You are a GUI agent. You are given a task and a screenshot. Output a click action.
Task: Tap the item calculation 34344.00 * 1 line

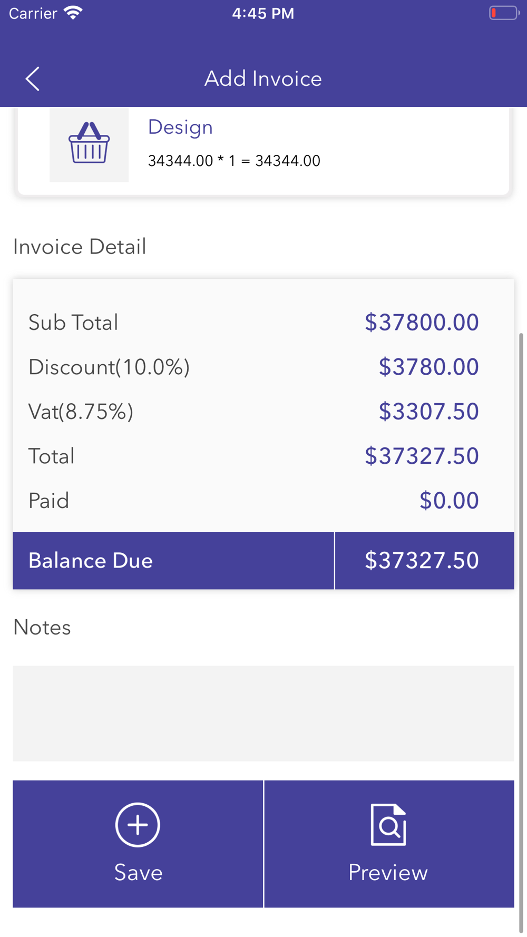point(234,161)
